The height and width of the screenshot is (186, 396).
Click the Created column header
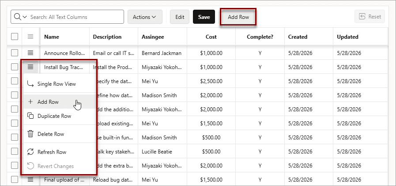click(x=309, y=37)
